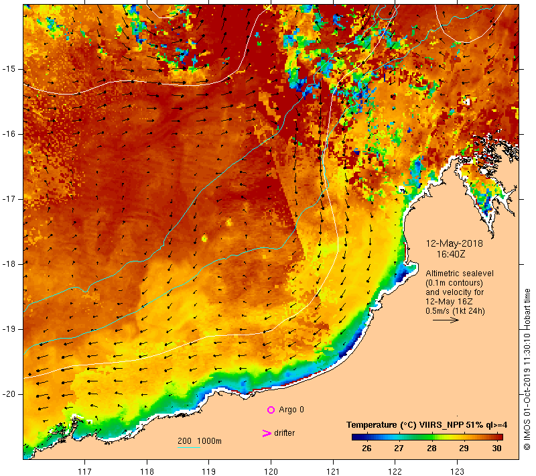This screenshot has width=536, height=476.
Task: Click the magenta Argo 0 circle marker
Action: [271, 410]
